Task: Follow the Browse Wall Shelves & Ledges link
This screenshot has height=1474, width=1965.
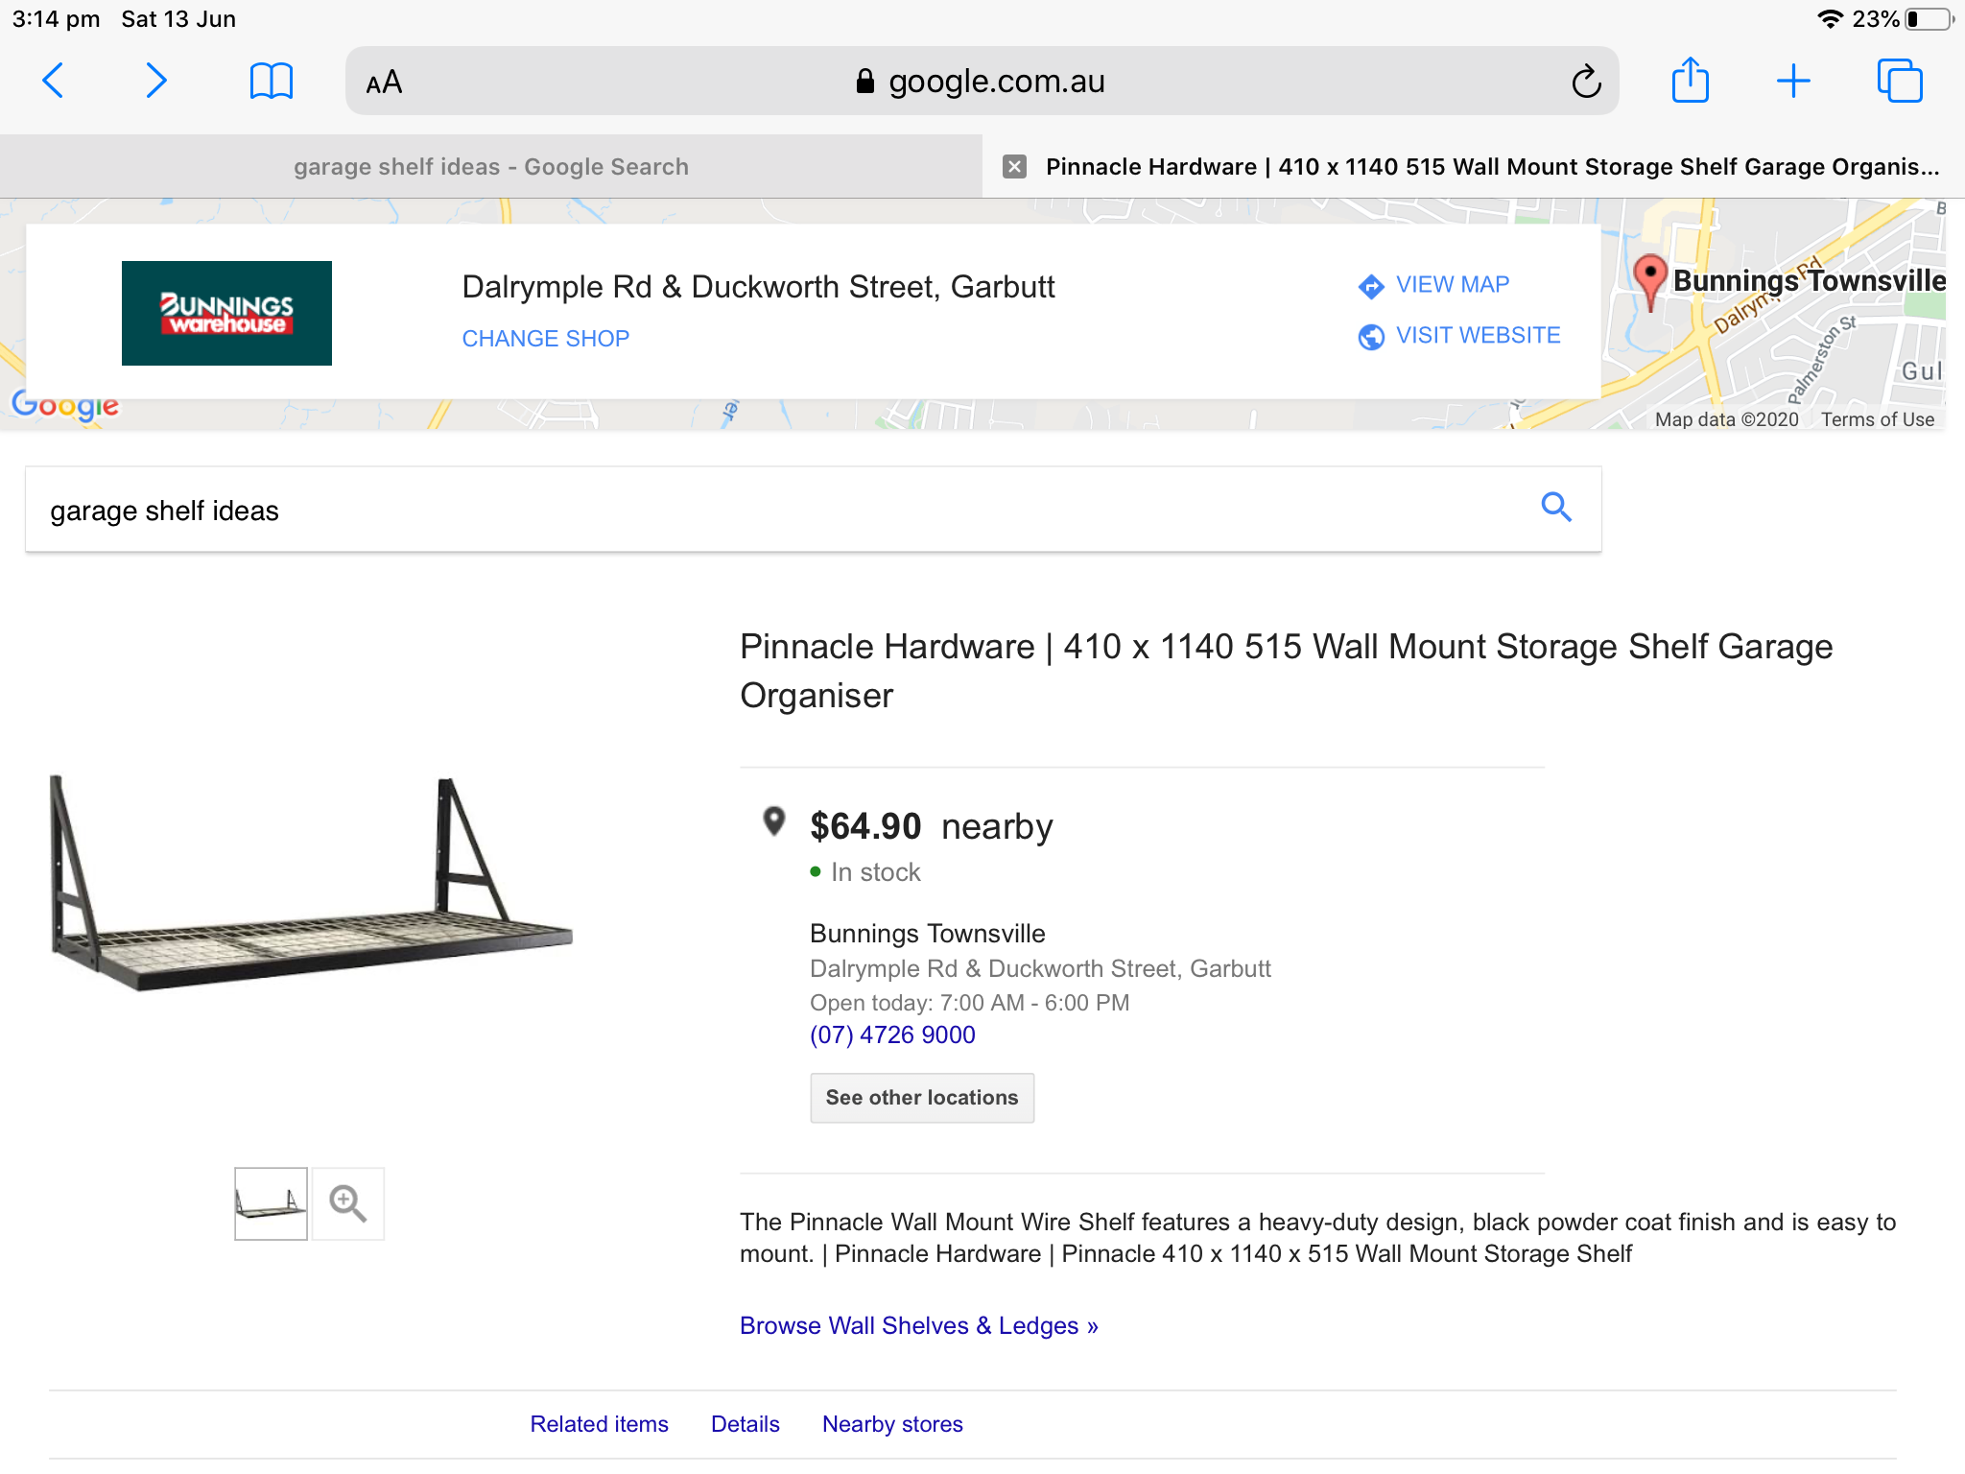Action: pos(918,1325)
